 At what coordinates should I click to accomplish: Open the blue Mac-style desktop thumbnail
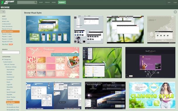(54, 96)
